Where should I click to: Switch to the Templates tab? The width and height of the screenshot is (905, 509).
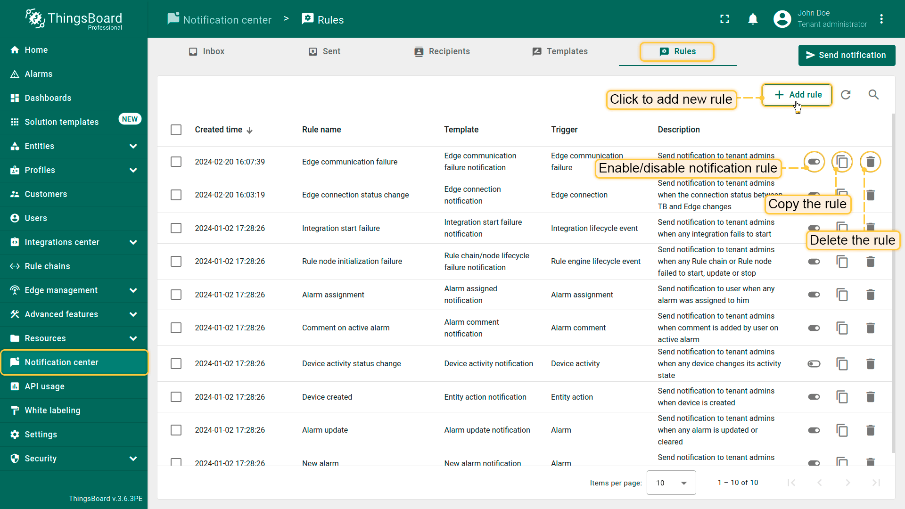[x=560, y=51]
